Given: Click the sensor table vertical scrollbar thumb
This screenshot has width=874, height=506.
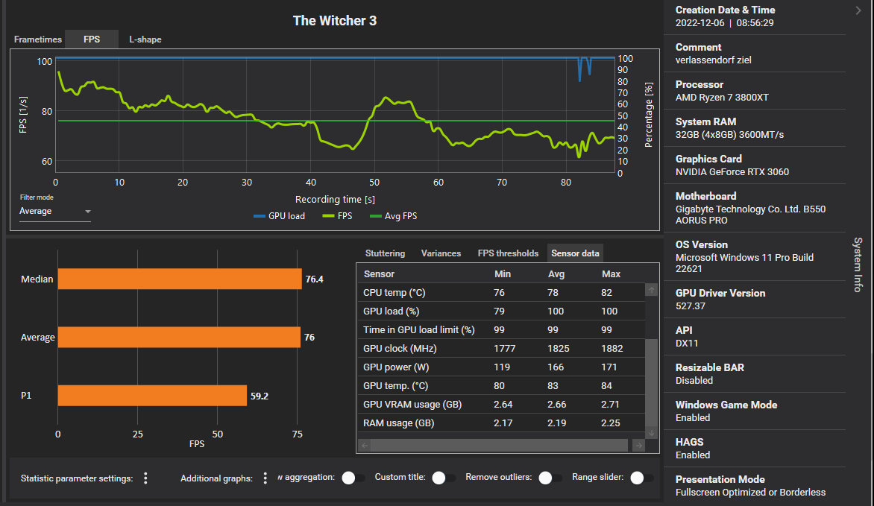Looking at the screenshot, I should click(x=651, y=382).
